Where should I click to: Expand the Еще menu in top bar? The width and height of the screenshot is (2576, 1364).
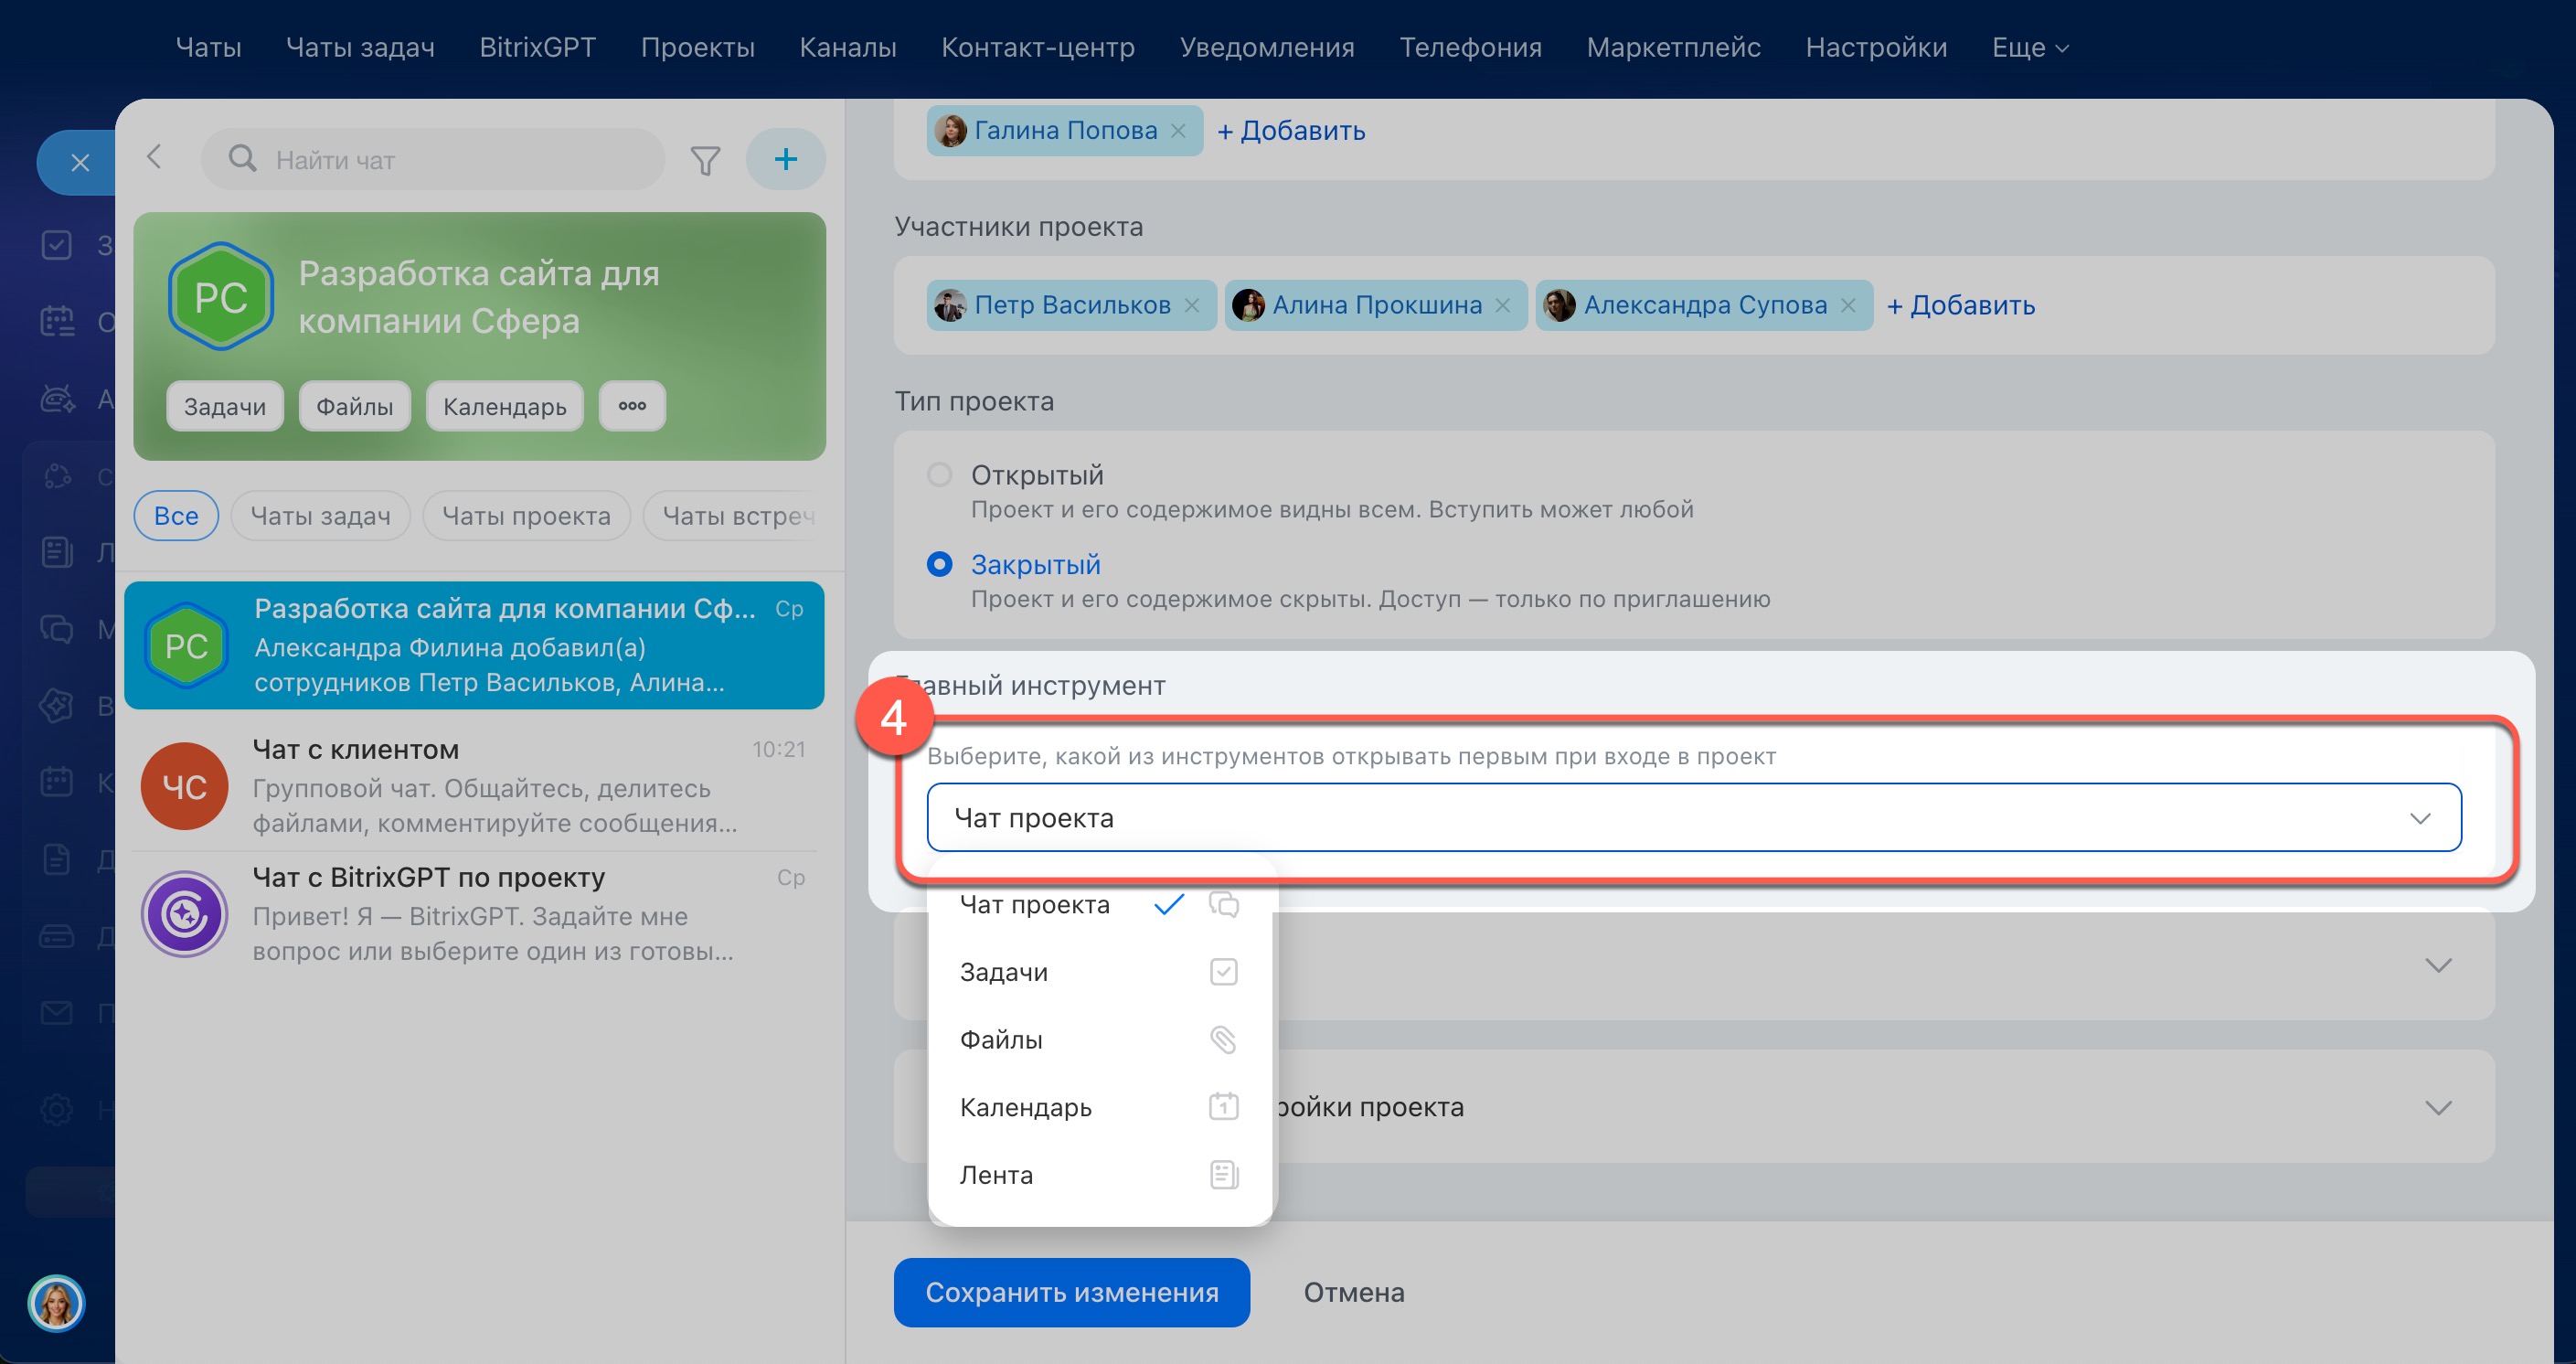tap(2029, 48)
